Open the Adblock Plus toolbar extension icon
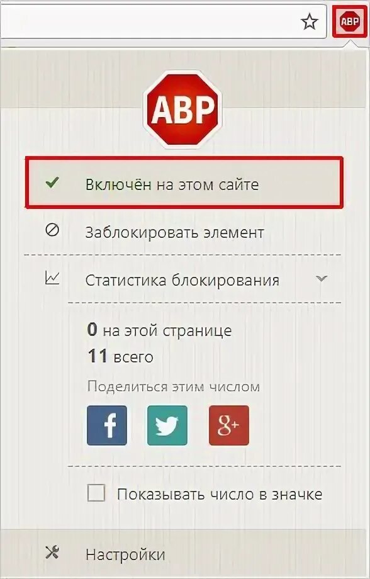The width and height of the screenshot is (370, 579). pyautogui.click(x=349, y=22)
